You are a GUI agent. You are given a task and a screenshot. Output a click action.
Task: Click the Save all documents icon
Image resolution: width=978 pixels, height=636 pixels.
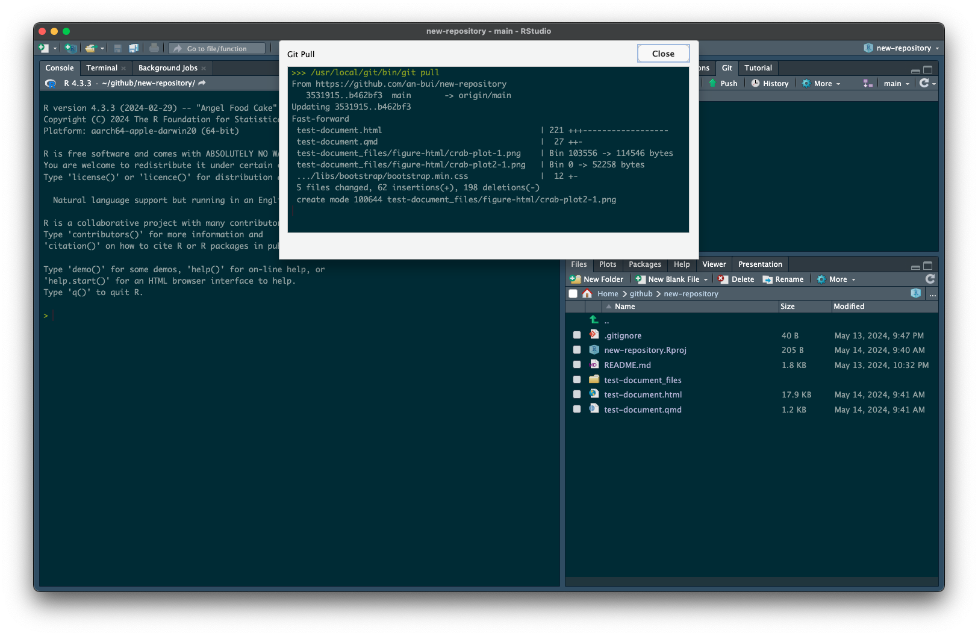coord(134,48)
